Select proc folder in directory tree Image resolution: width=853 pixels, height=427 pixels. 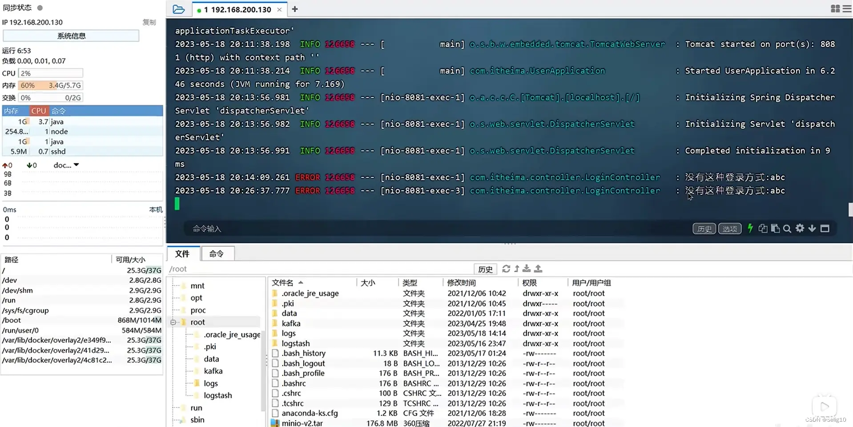(198, 310)
